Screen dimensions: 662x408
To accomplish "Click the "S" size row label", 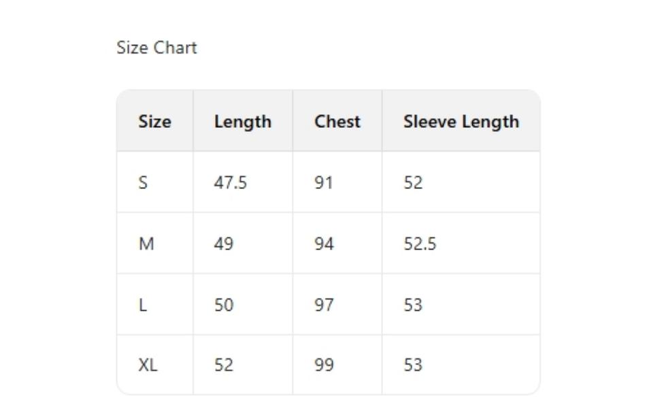I will coord(143,182).
